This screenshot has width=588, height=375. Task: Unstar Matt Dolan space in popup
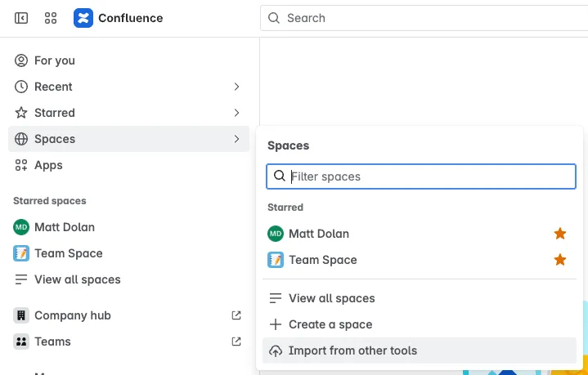(560, 234)
